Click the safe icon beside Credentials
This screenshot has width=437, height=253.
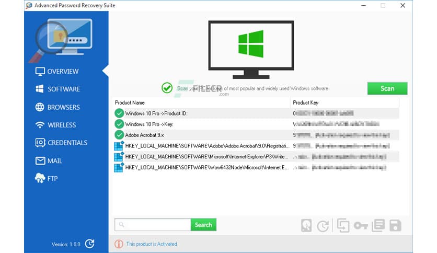(x=40, y=143)
